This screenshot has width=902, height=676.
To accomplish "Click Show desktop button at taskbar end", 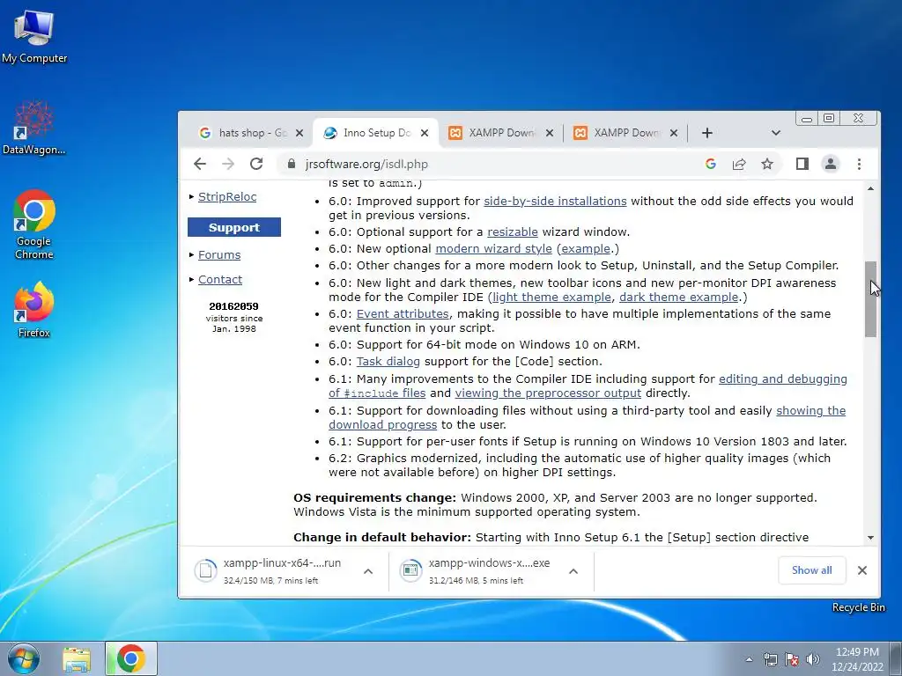I will coord(896,658).
